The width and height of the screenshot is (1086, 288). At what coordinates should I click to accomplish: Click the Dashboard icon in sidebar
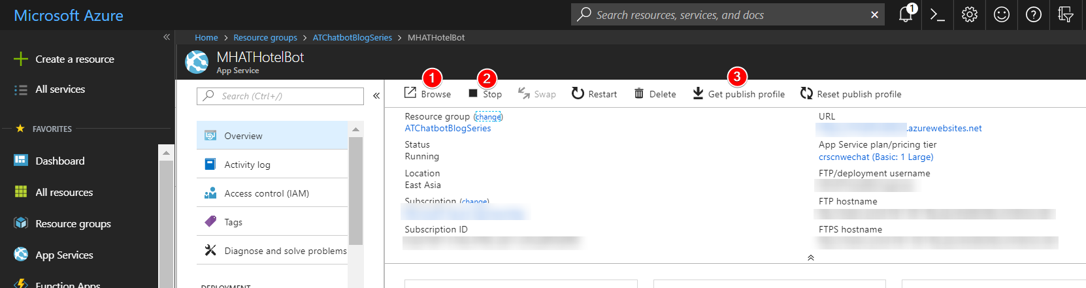[21, 160]
